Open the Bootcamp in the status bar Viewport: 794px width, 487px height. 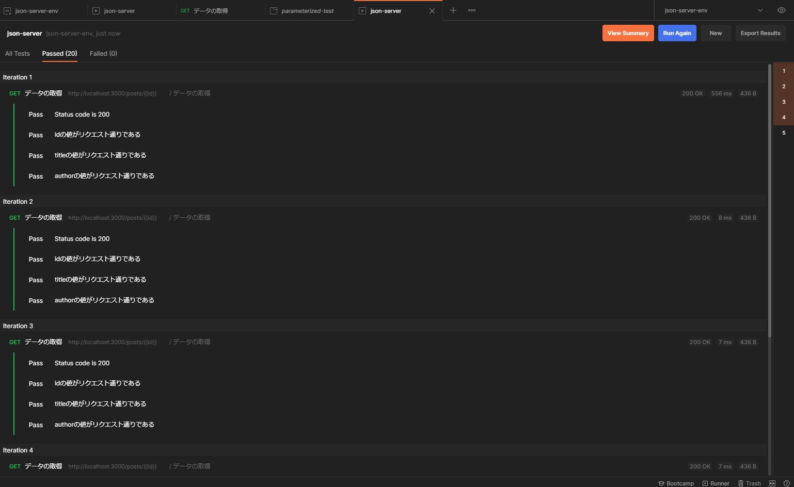[x=676, y=483]
